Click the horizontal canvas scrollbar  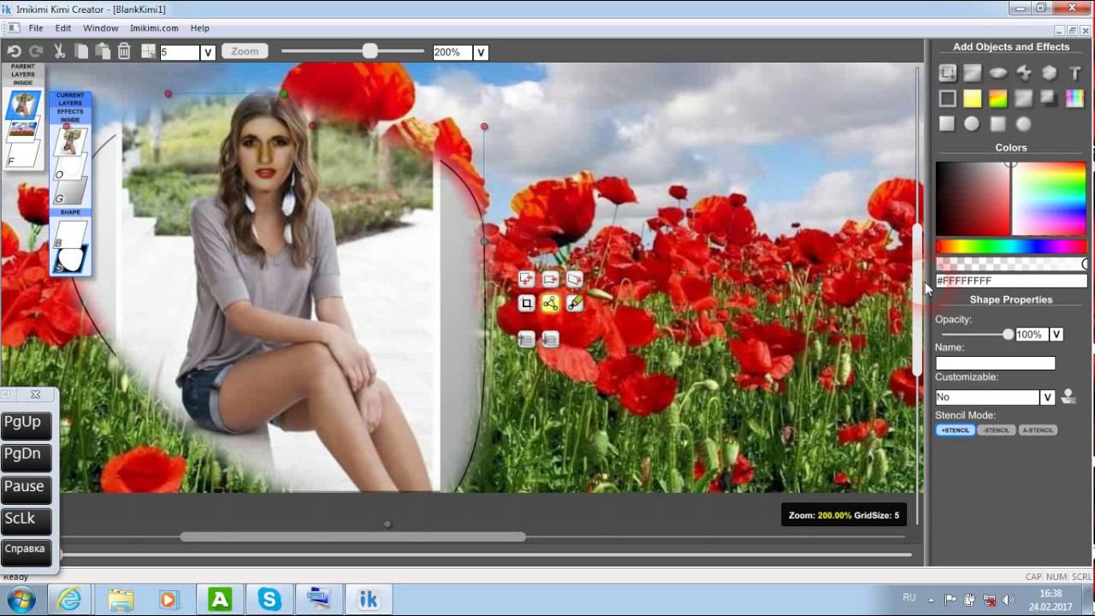coord(352,537)
